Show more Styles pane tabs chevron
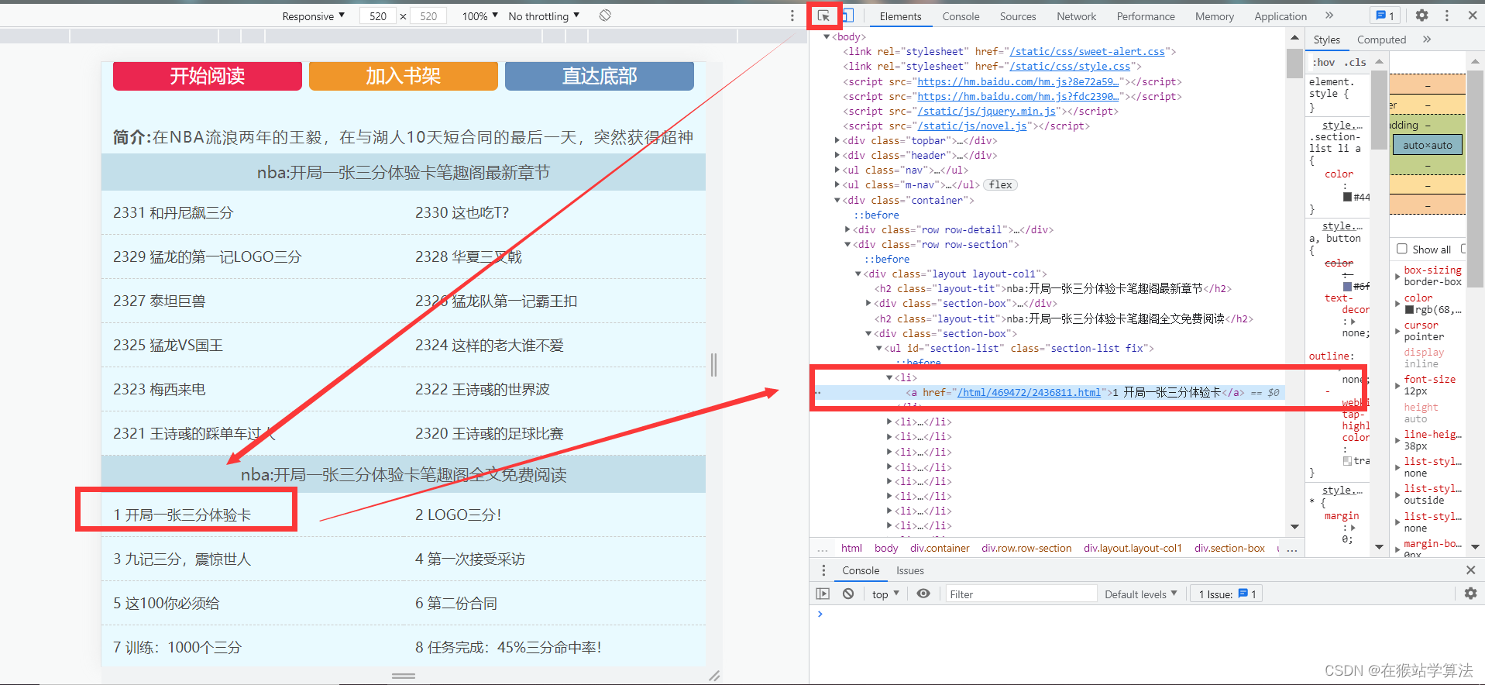 (1427, 39)
